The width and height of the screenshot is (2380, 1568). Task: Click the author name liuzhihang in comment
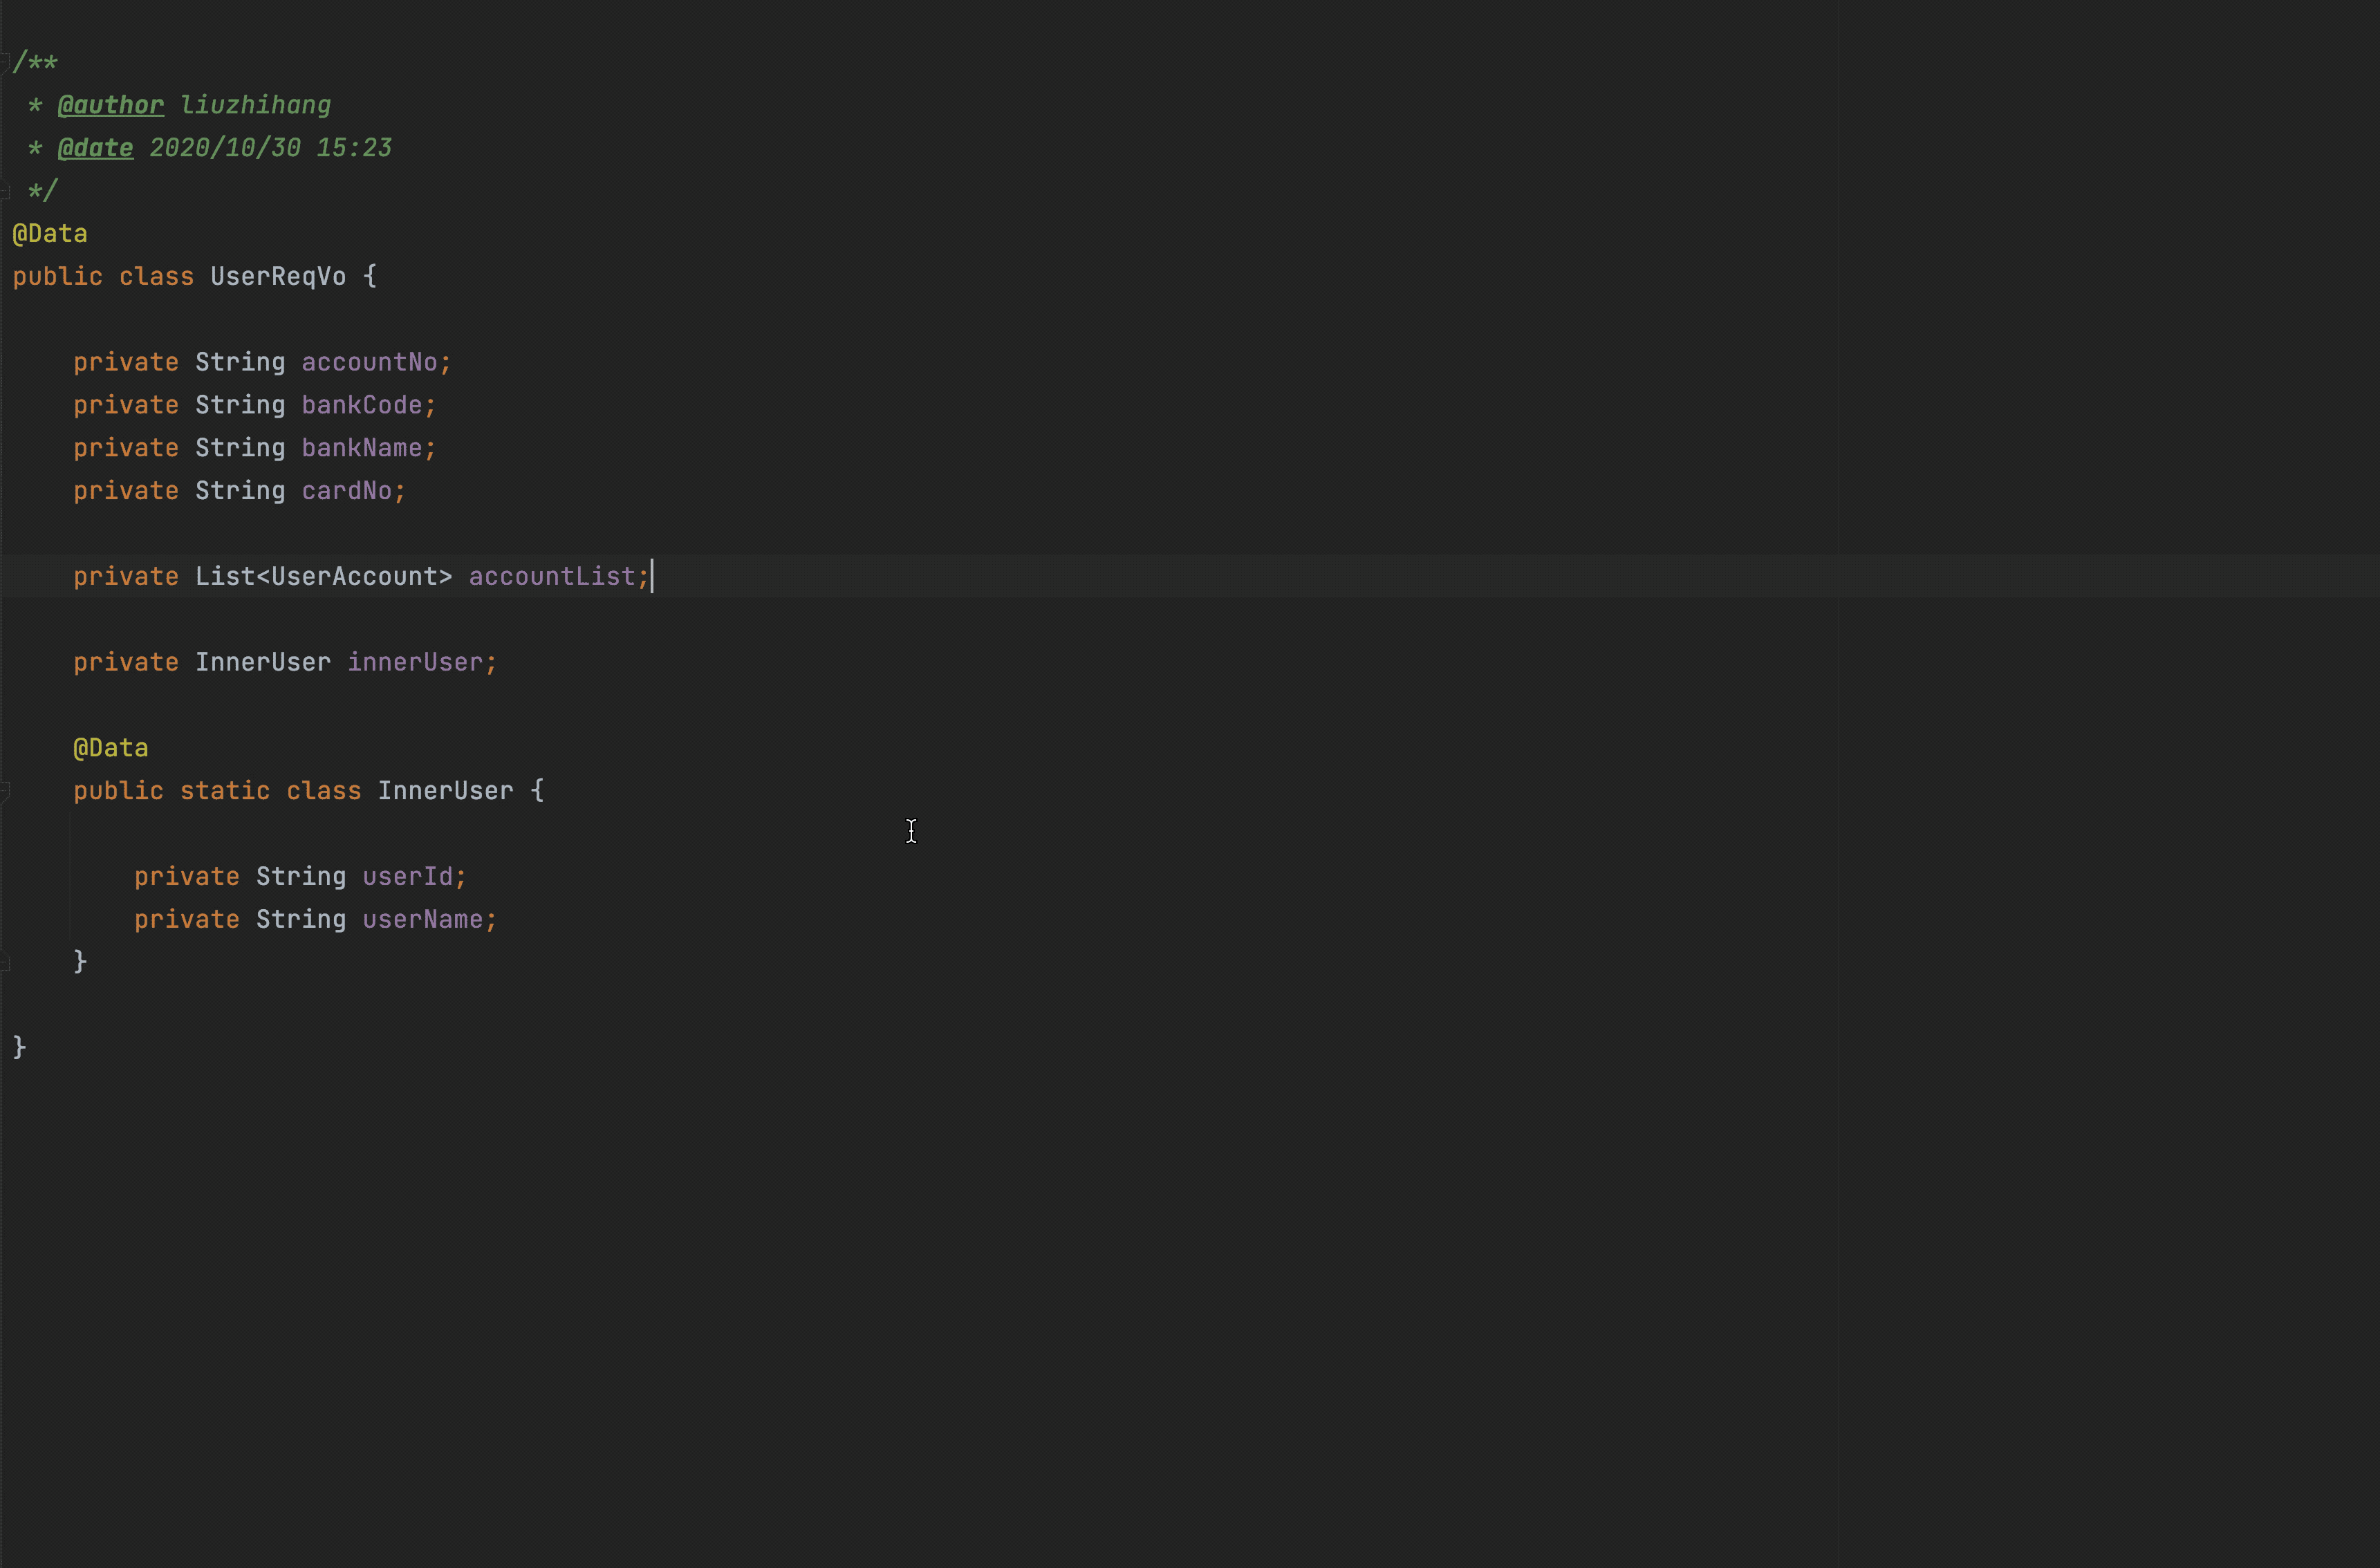point(255,105)
